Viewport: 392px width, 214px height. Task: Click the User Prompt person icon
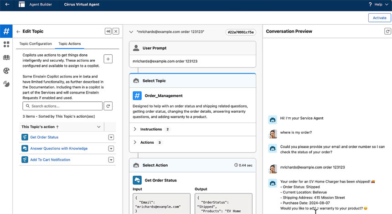[x=136, y=48]
